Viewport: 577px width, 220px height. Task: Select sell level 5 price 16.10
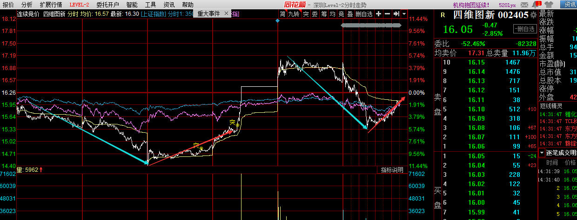tap(476, 109)
